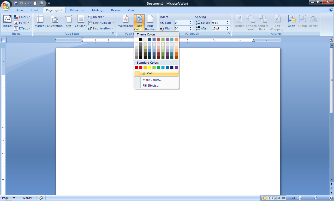Open the page Size dropdown
This screenshot has height=201, width=334.
[x=69, y=22]
